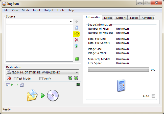164x114 pixels.
Task: Click the Total File Sectors label
Action: (99, 43)
